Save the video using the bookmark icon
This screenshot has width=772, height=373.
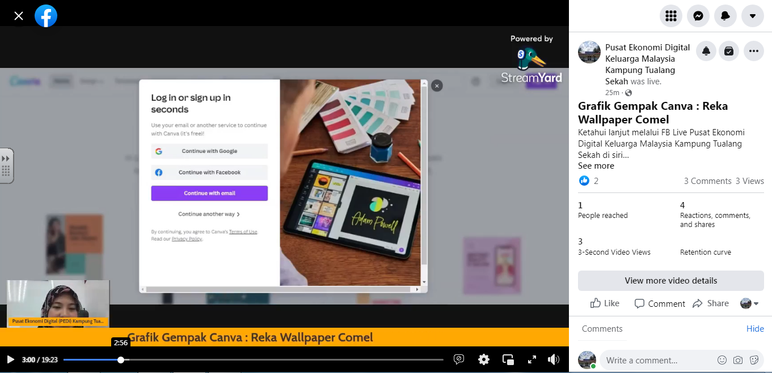[x=729, y=51]
